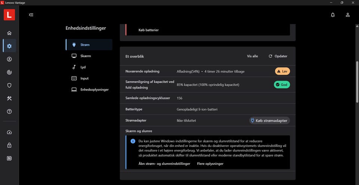Image resolution: width=359 pixels, height=185 pixels.
Task: Open the Support question mark icon
Action: (x=9, y=112)
